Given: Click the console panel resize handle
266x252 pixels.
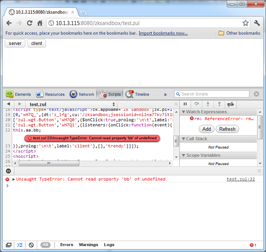Looking at the screenshot, I should pos(259,171).
